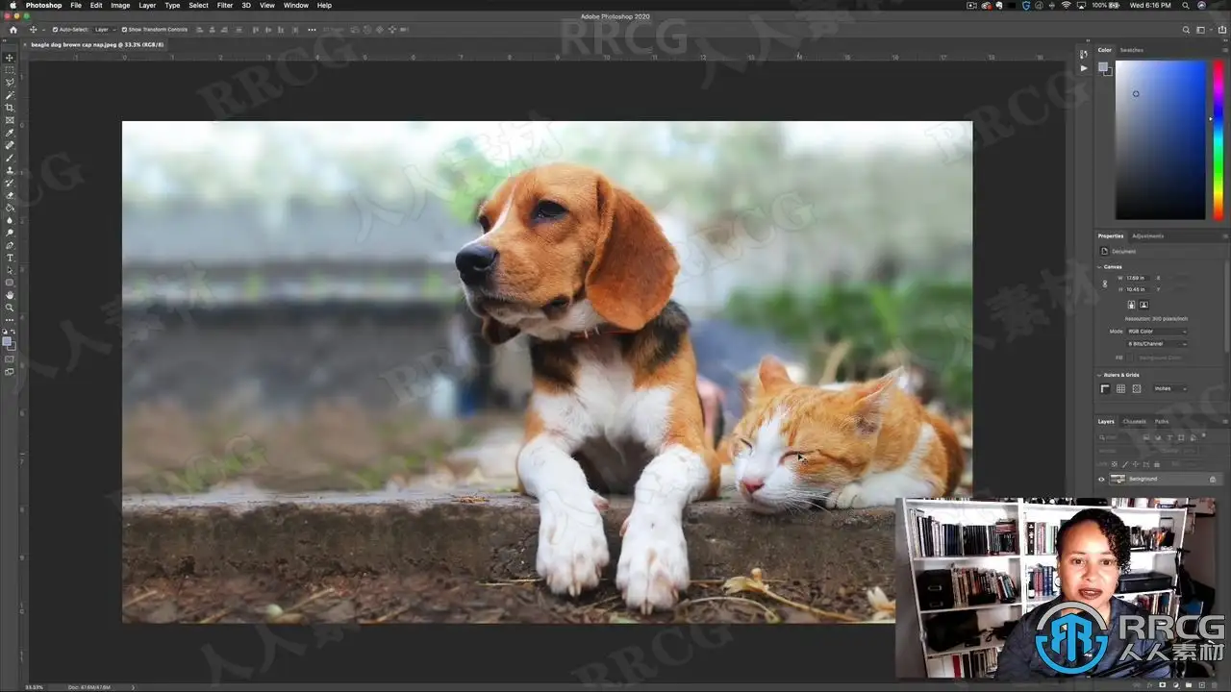Toggle Quick Mask mode
The width and height of the screenshot is (1231, 692).
point(10,359)
